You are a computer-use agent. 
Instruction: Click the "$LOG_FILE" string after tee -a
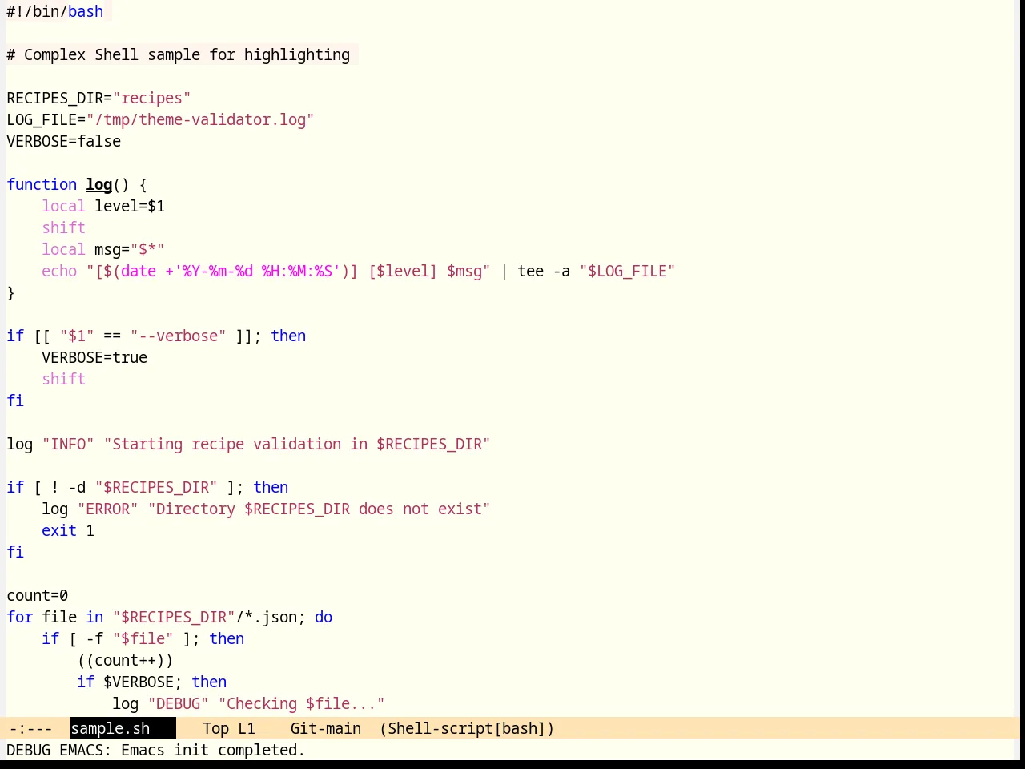[x=628, y=271]
